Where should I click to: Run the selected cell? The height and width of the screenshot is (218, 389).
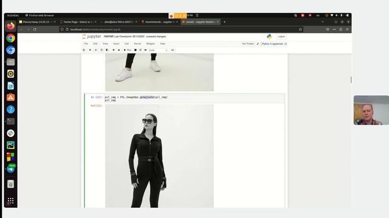(128, 50)
